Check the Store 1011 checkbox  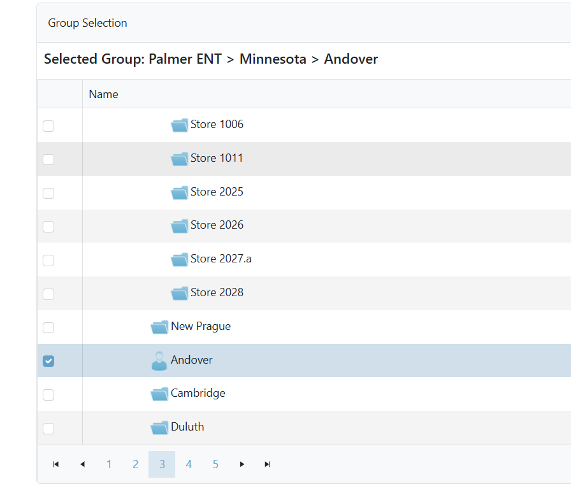(x=48, y=159)
